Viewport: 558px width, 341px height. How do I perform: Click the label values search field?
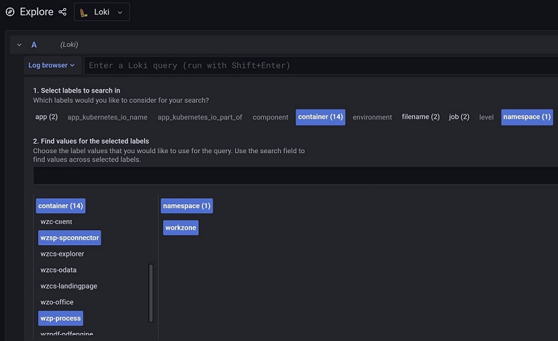pyautogui.click(x=293, y=175)
